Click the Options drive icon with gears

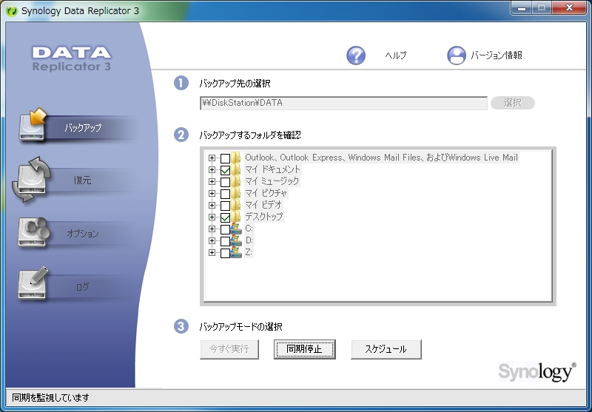33,232
